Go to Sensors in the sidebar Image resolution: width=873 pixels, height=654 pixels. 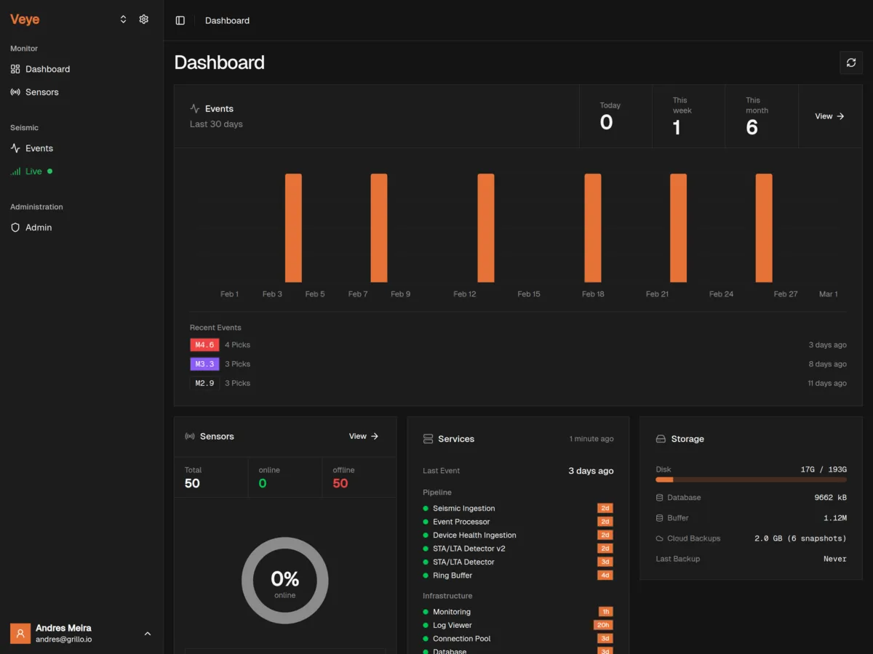[x=41, y=92]
